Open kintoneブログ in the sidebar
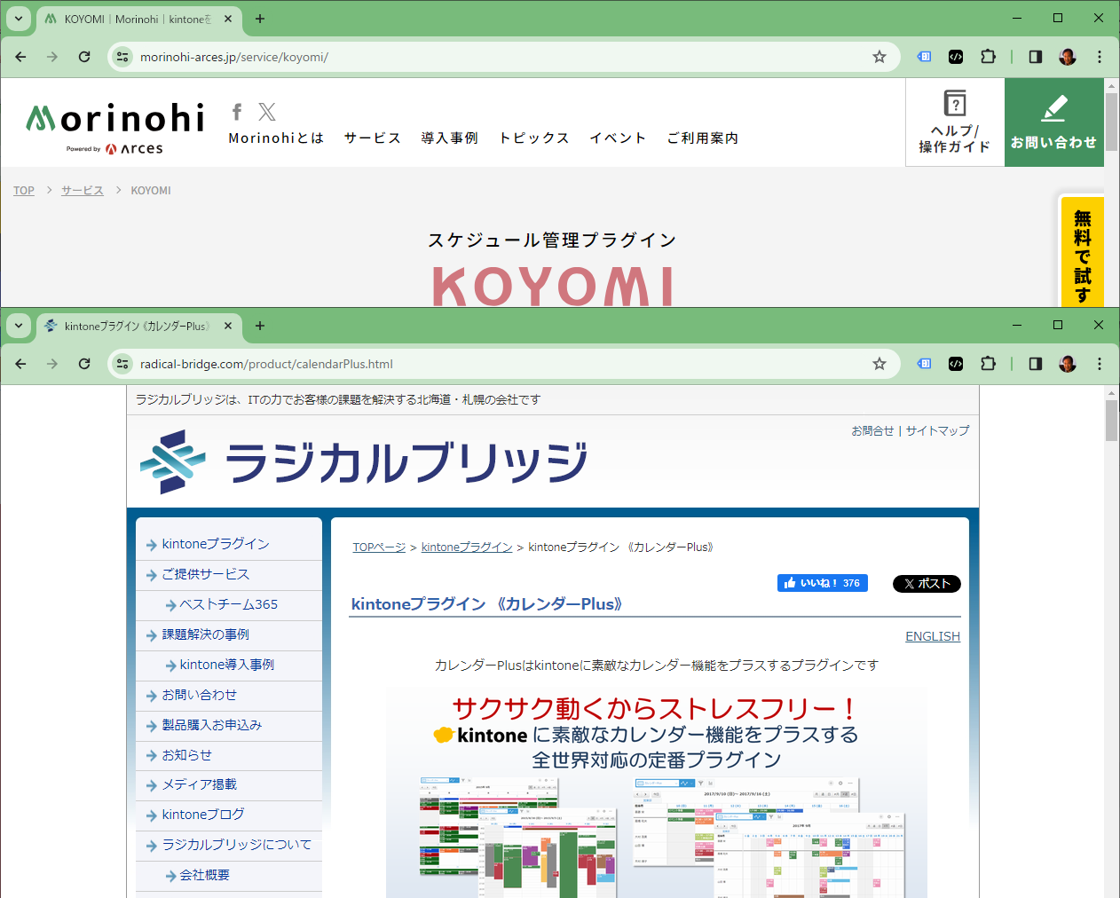This screenshot has height=898, width=1120. click(x=229, y=815)
